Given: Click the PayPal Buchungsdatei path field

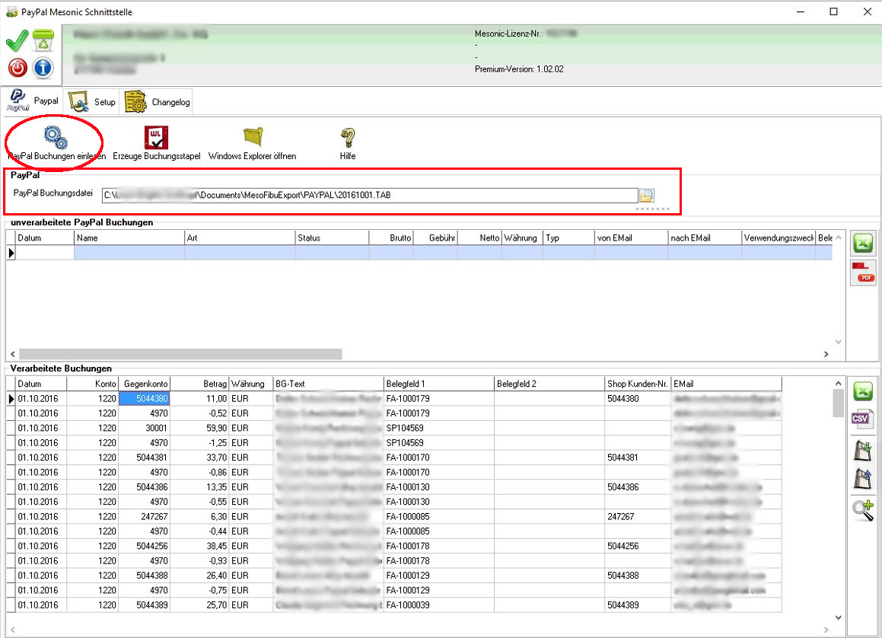Looking at the screenshot, I should (369, 195).
